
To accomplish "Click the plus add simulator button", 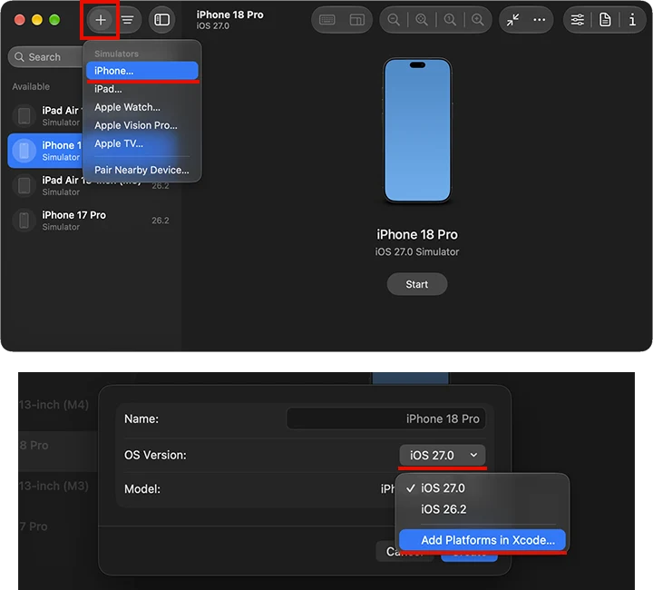I will [101, 20].
